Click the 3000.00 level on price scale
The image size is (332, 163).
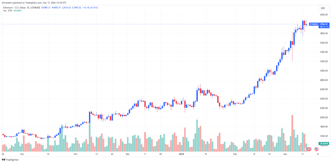[324, 71]
